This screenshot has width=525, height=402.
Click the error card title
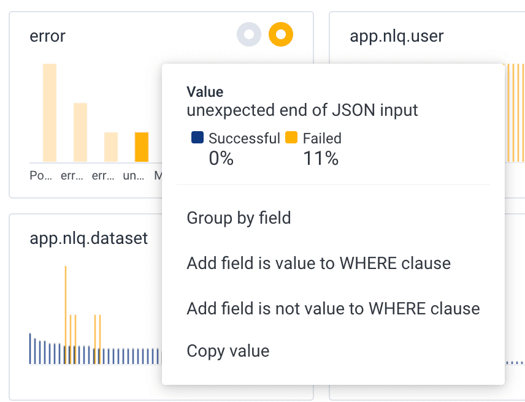(x=48, y=36)
